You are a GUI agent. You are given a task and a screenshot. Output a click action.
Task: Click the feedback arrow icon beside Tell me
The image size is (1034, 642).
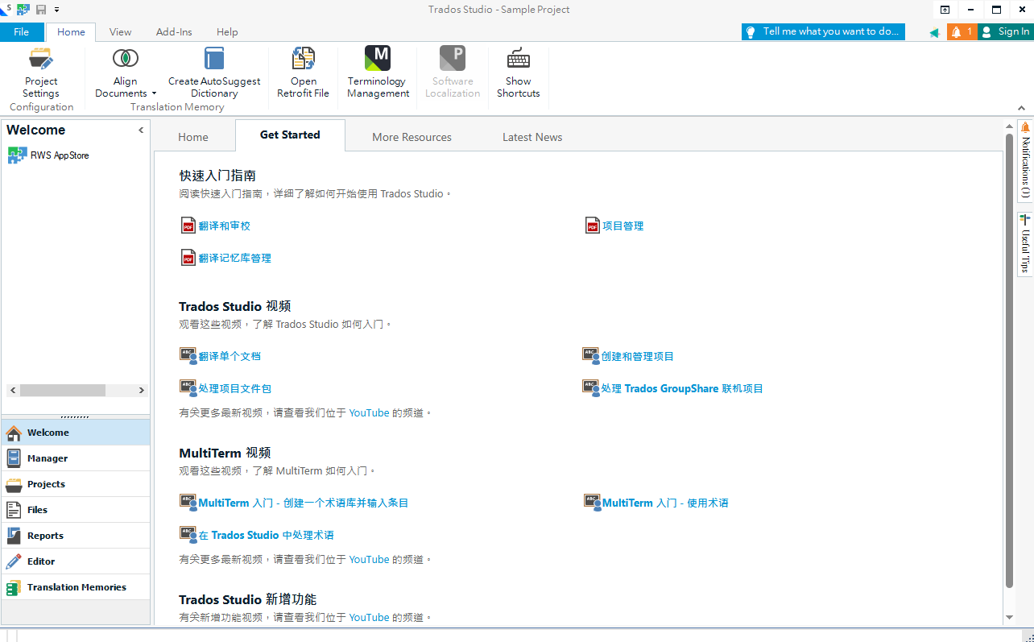(x=934, y=32)
